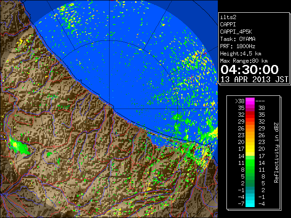Click the 'Height:4.5 km' text
The width and height of the screenshot is (291, 218).
(x=241, y=54)
